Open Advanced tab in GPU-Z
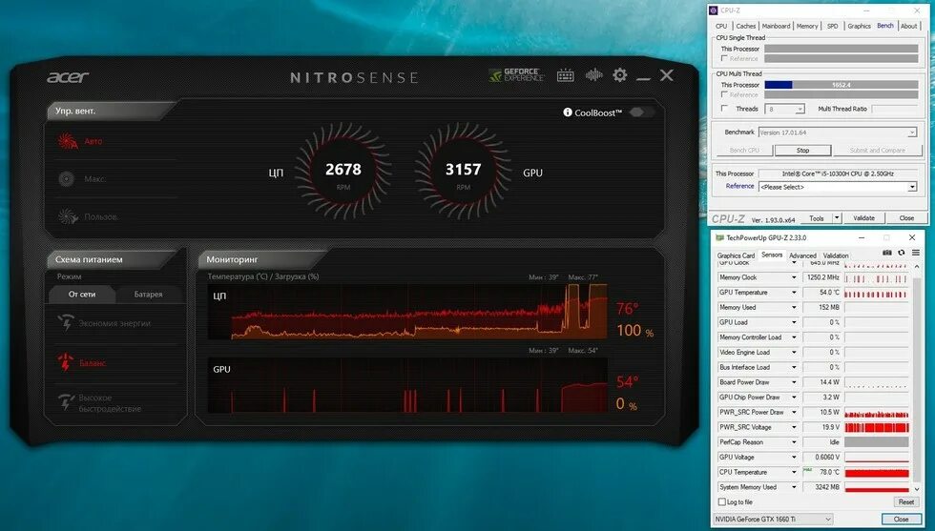Screen dimensions: 935x531 [x=802, y=255]
